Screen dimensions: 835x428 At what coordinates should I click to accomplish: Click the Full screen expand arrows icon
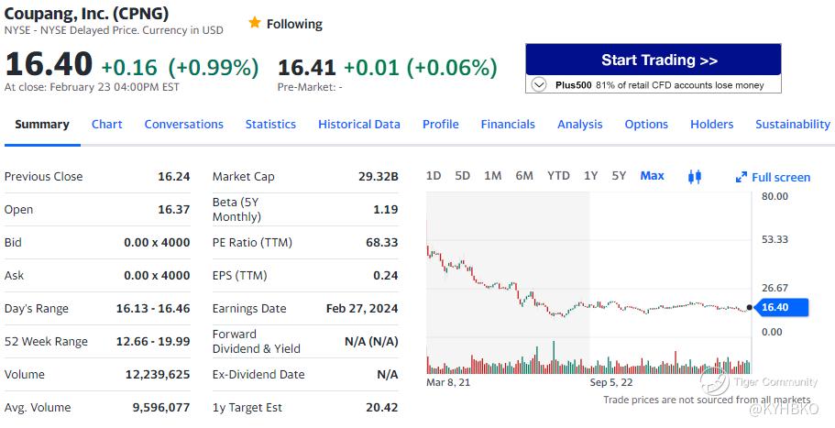(742, 177)
